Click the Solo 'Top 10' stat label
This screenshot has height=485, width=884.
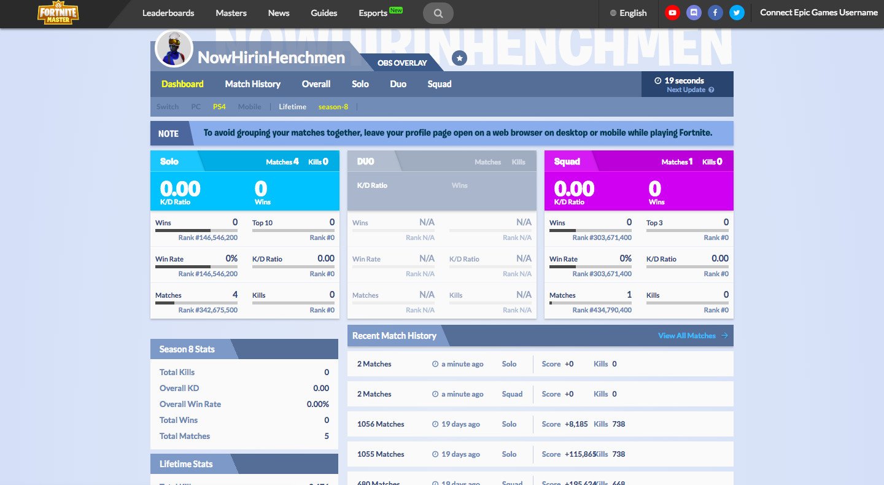(x=262, y=223)
